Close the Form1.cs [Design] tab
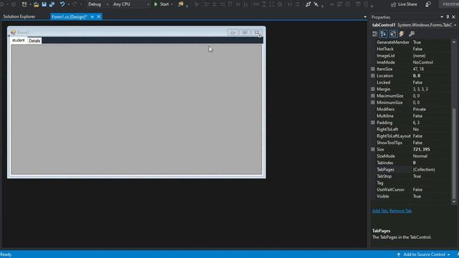 tap(99, 17)
